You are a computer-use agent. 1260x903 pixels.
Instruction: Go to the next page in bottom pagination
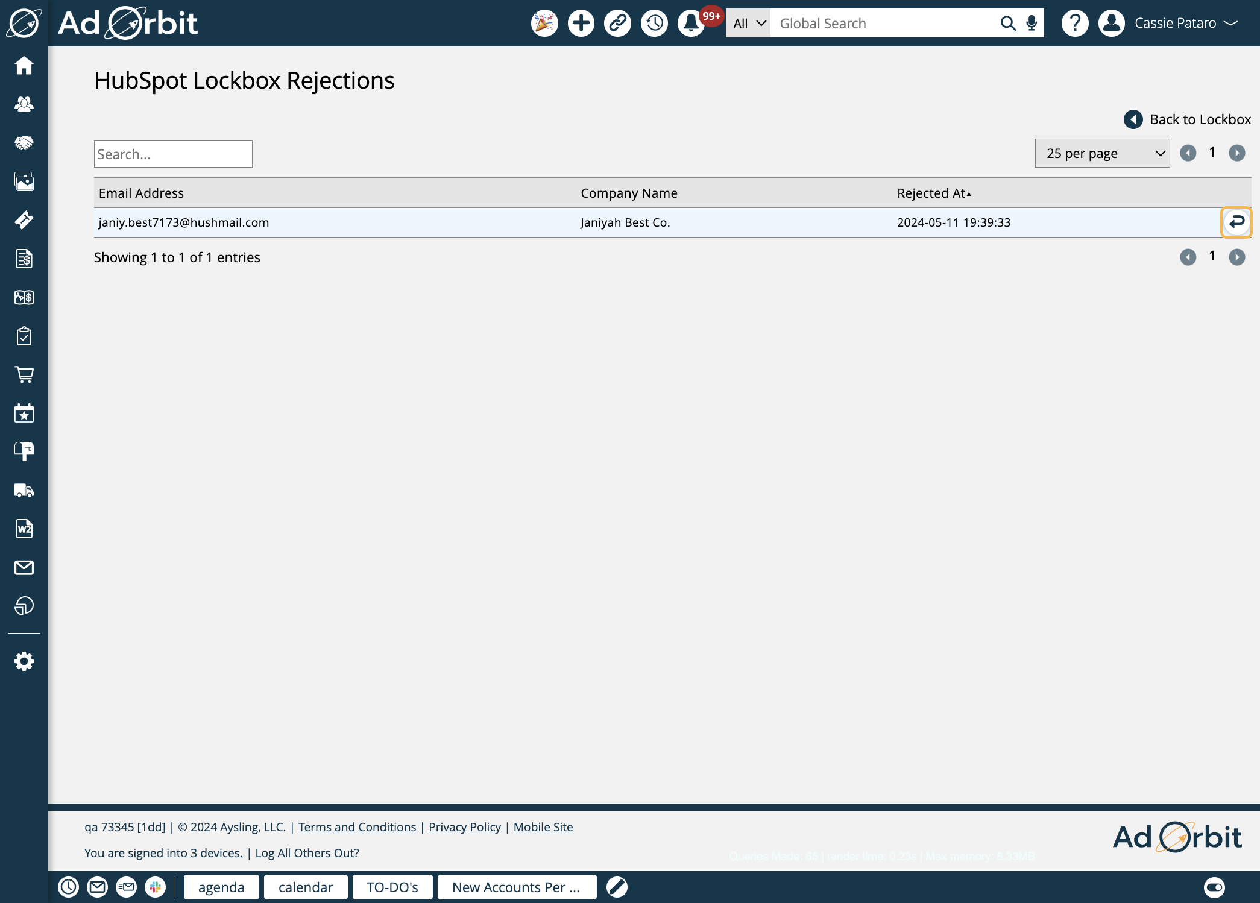point(1237,257)
